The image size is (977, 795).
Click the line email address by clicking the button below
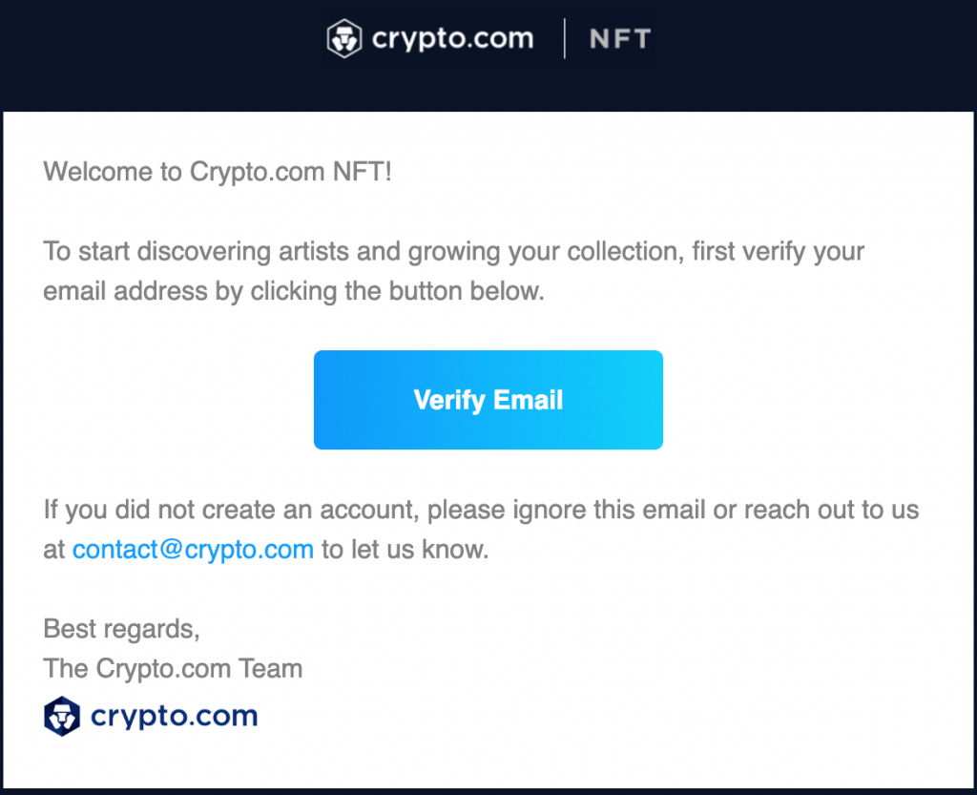point(294,291)
